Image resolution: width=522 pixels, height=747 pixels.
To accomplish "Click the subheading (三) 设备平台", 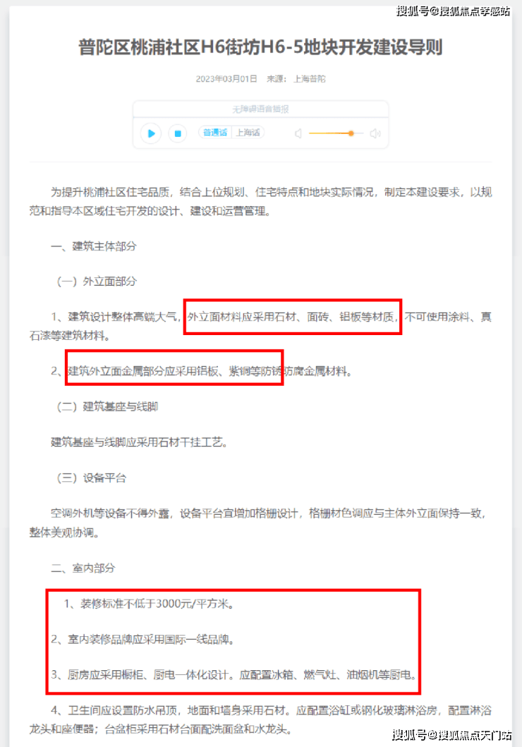I will pyautogui.click(x=92, y=478).
